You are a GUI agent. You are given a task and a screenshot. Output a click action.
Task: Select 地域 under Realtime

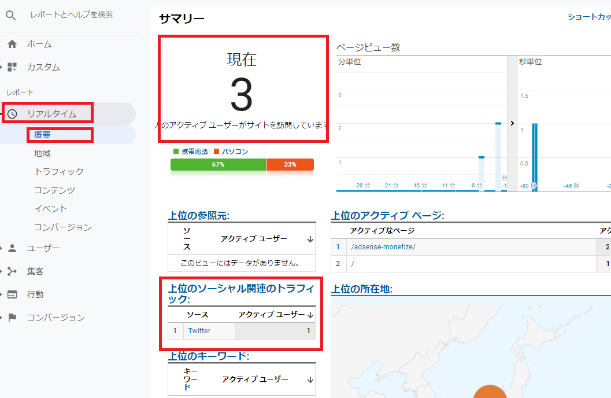[42, 153]
